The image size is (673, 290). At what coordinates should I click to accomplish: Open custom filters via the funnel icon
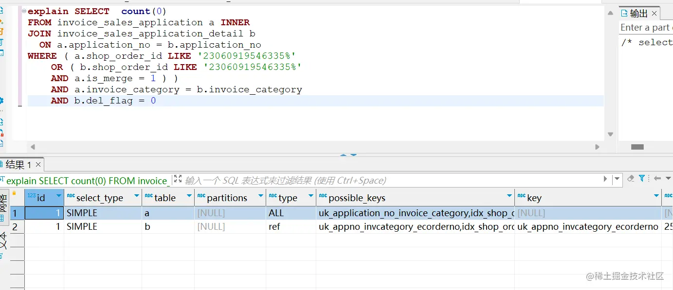point(642,179)
